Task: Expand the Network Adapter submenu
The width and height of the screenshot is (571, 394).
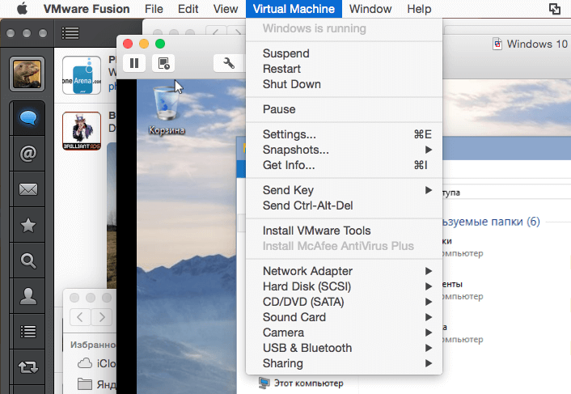Action: click(344, 271)
